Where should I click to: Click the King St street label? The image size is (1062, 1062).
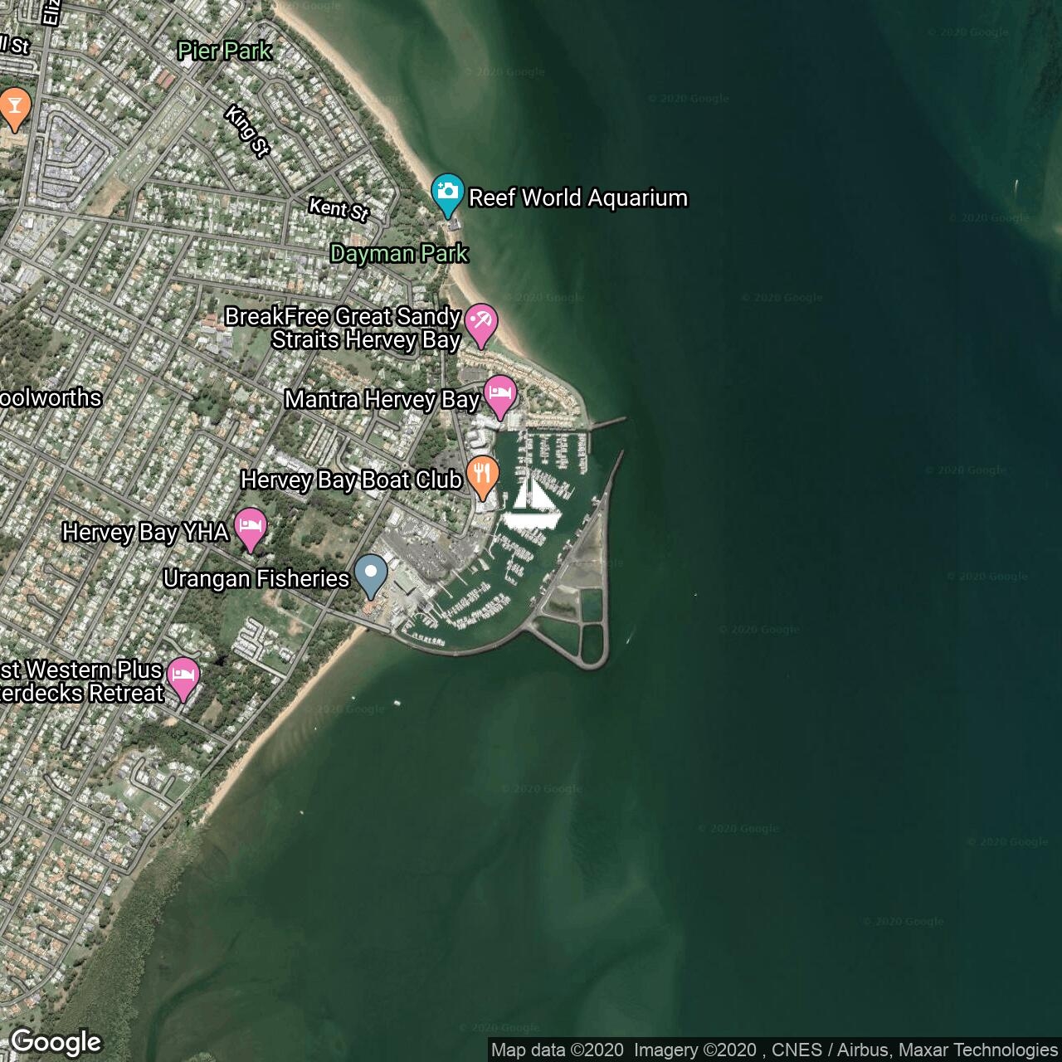coord(247,131)
